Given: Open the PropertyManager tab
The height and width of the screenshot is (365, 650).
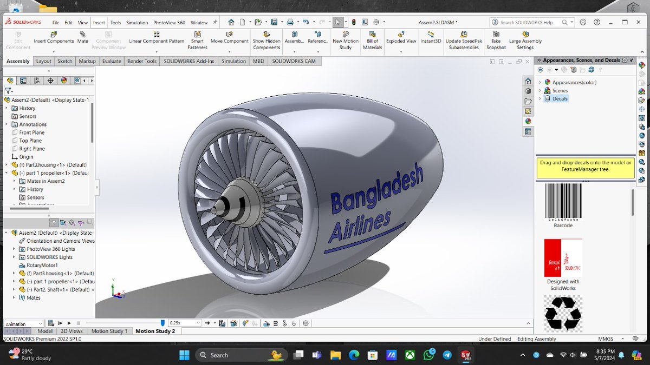Looking at the screenshot, I should click(23, 81).
